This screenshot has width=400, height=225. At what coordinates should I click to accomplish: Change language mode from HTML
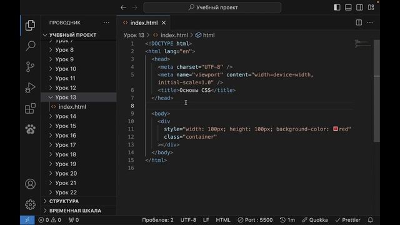[223, 220]
